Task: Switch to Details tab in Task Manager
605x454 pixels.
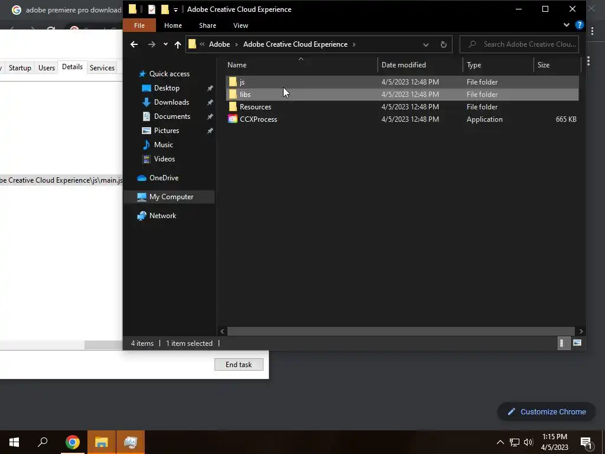Action: click(72, 67)
